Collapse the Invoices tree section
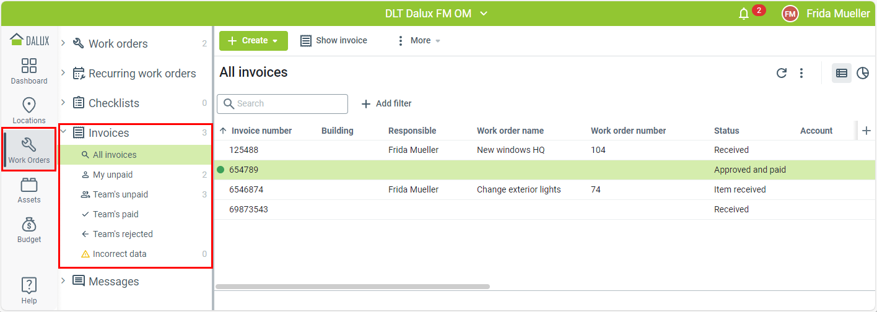 63,132
